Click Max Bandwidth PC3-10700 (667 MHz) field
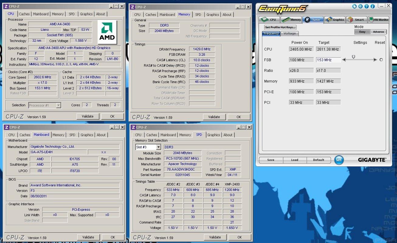The image size is (397, 243). [x=183, y=159]
